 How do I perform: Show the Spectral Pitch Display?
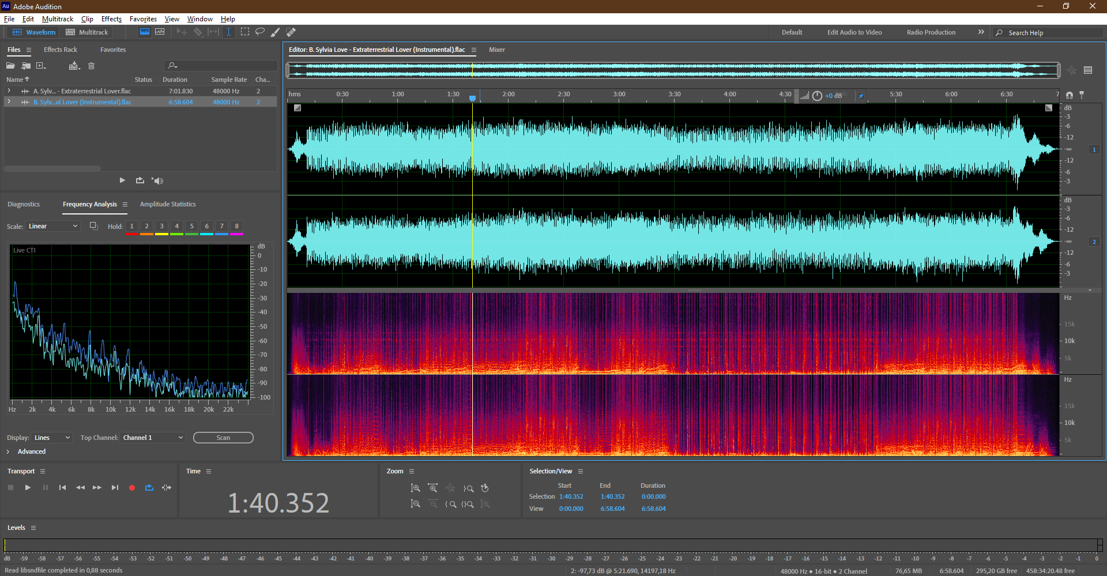click(x=160, y=32)
